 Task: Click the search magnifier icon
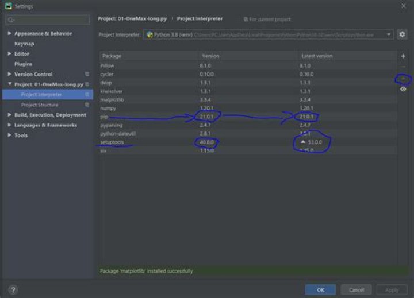(11, 20)
